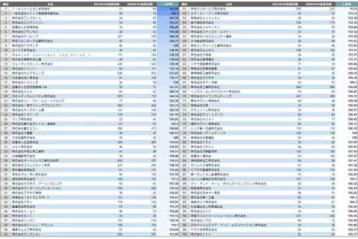This screenshot has height=239, width=358.
Task: Click the 順位 header in the left table
Action: tap(5, 3)
